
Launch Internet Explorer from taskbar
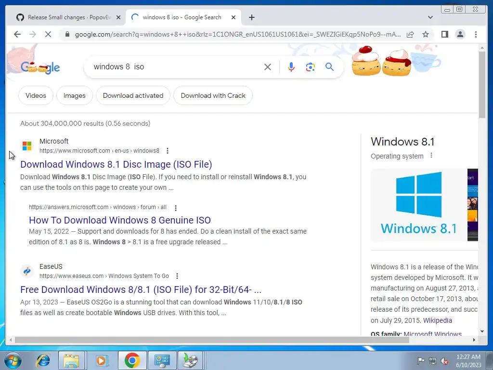(x=42, y=360)
